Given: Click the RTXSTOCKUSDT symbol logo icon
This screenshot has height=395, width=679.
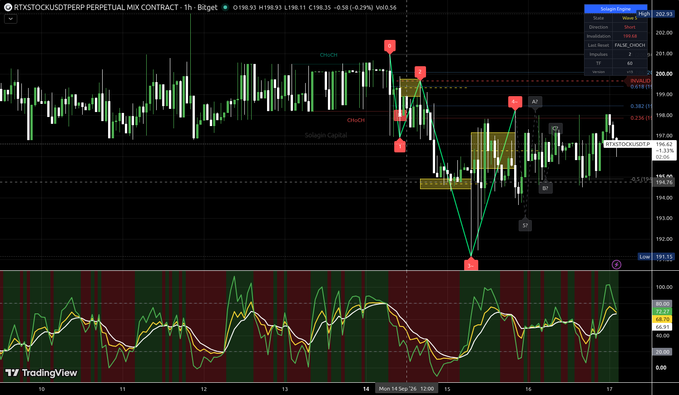Looking at the screenshot, I should click(x=8, y=7).
